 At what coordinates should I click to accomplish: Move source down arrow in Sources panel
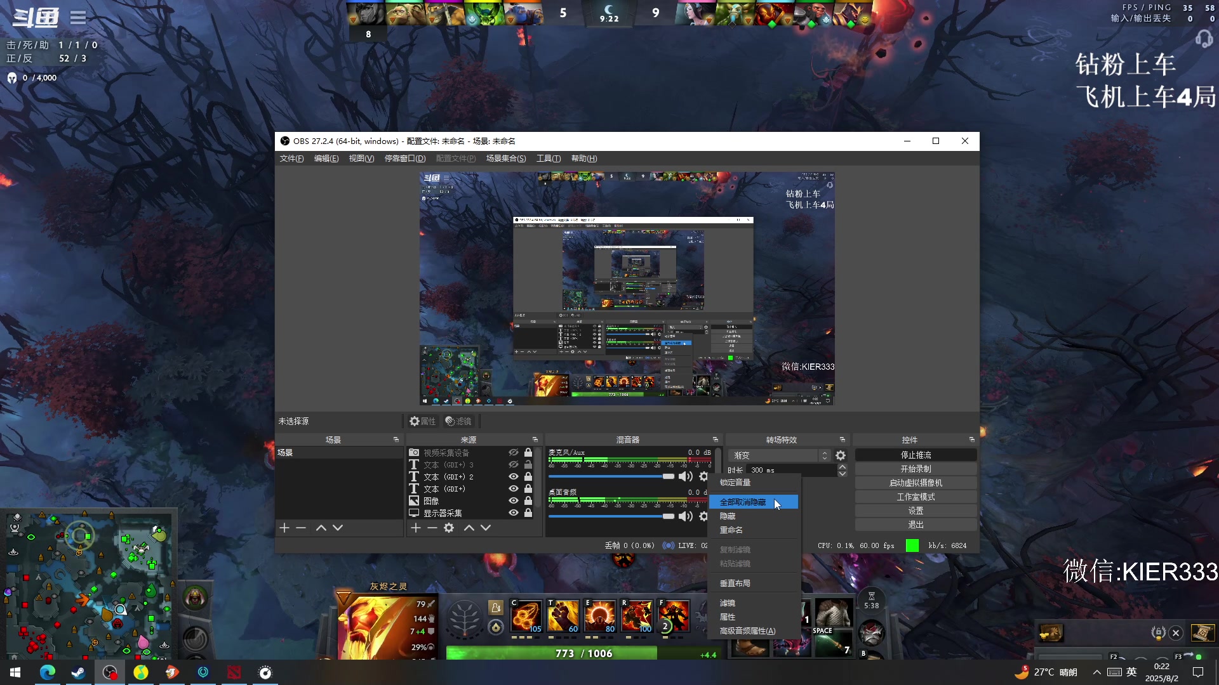486,528
